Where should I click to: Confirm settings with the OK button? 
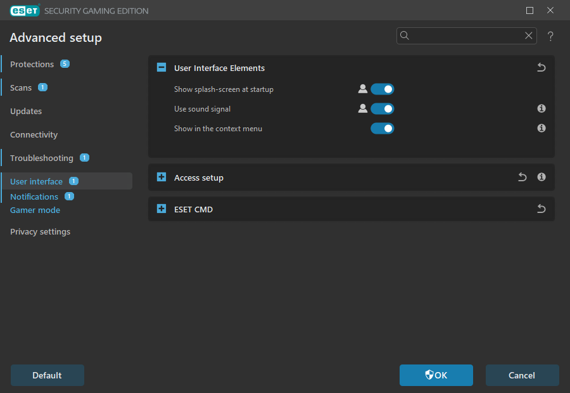tap(436, 375)
